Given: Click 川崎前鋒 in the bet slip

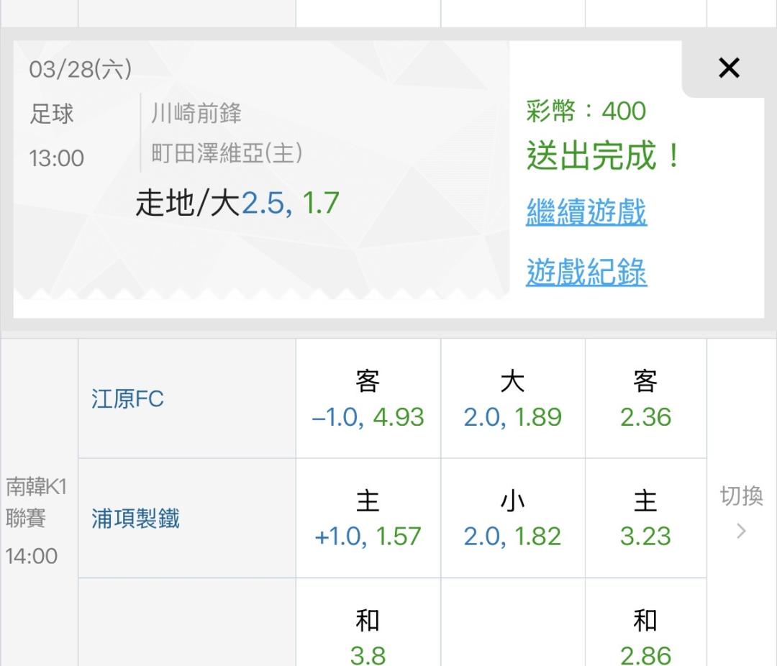Looking at the screenshot, I should (196, 114).
